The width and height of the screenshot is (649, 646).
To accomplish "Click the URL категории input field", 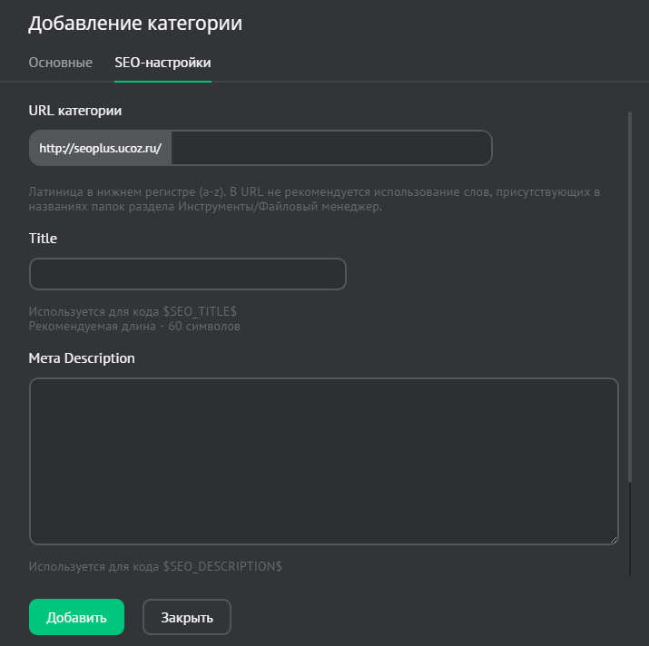I will point(331,148).
